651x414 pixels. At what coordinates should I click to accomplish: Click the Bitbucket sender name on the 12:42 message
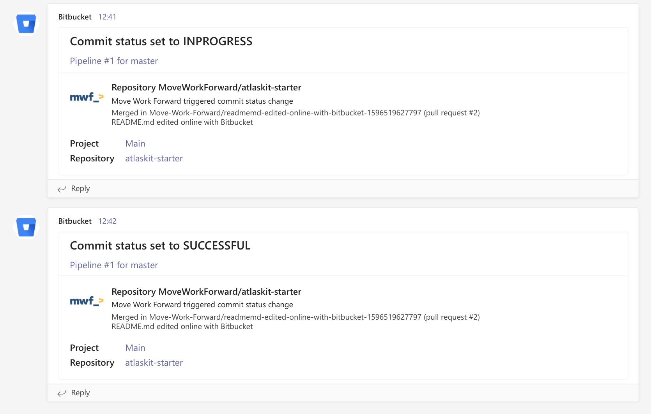coord(74,221)
